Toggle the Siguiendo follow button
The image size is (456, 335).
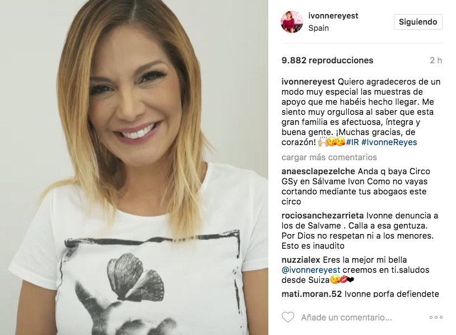pyautogui.click(x=418, y=22)
